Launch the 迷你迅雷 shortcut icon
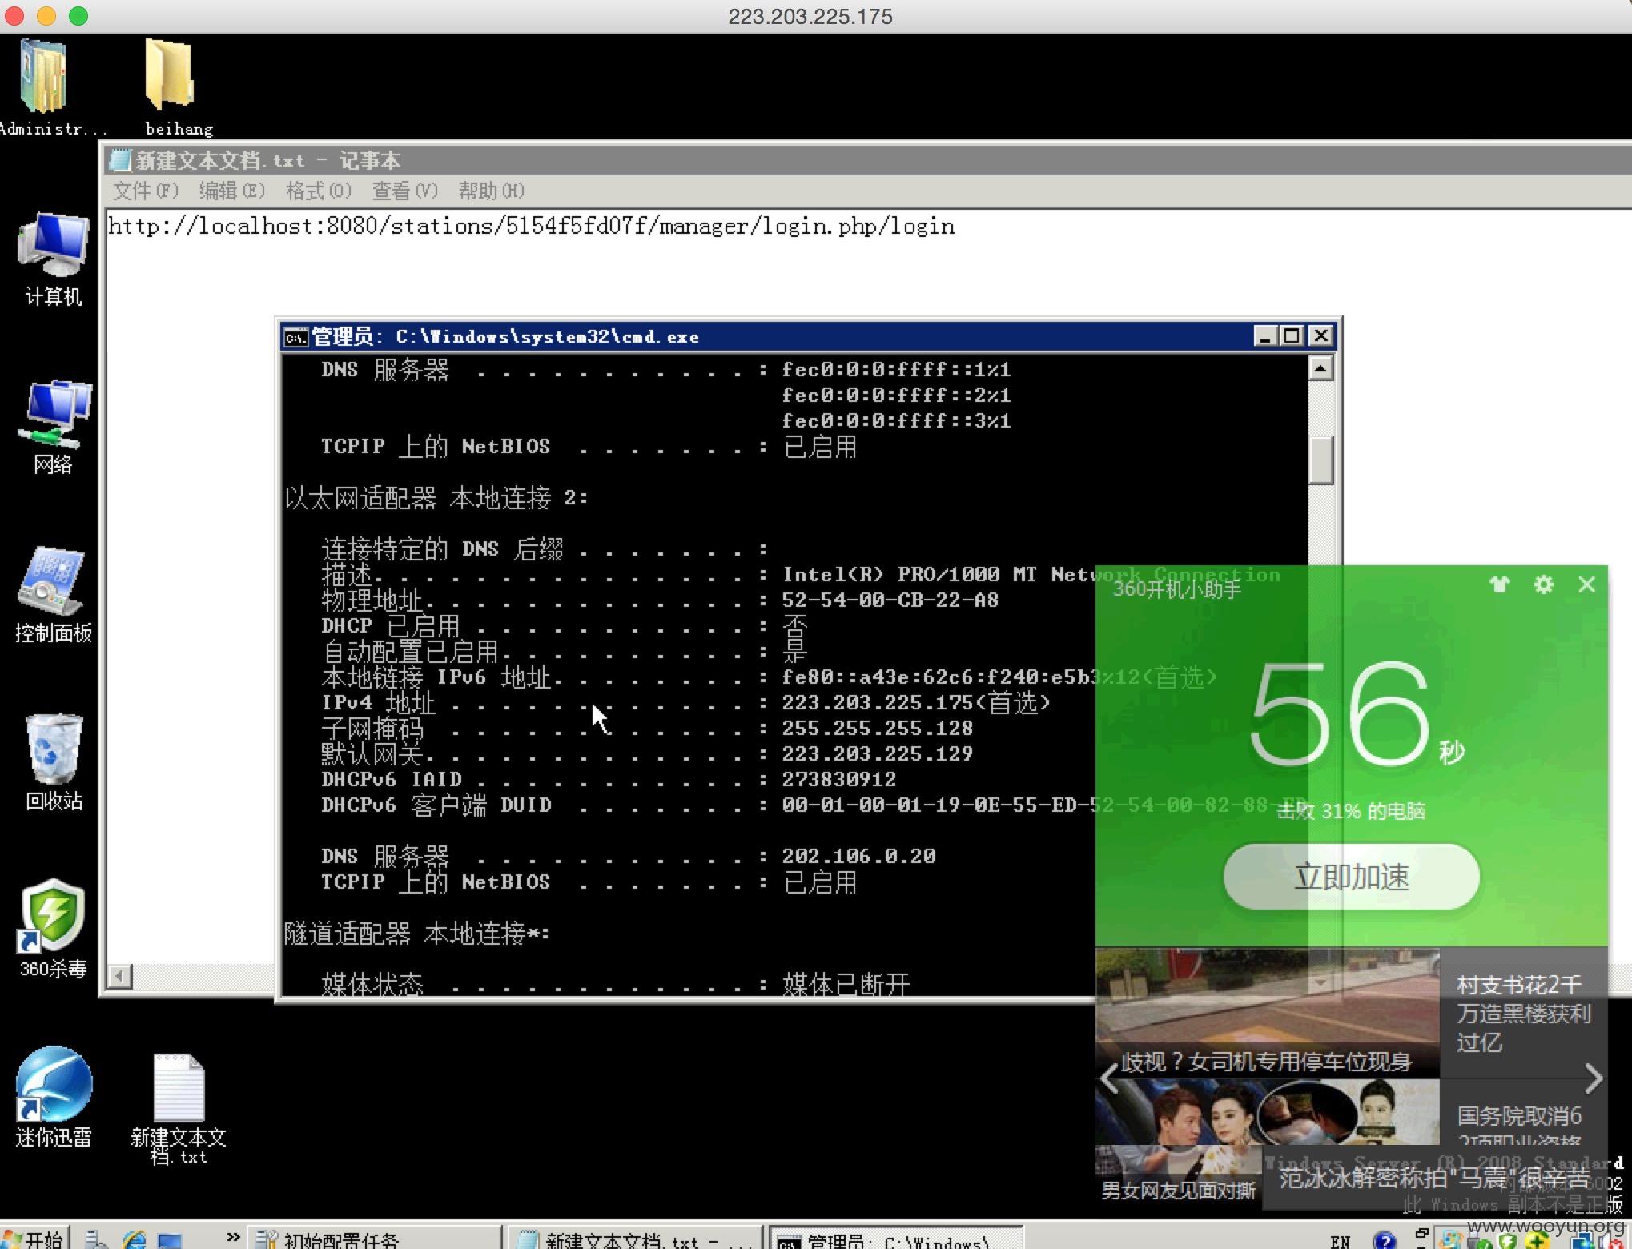The image size is (1632, 1249). (53, 1097)
